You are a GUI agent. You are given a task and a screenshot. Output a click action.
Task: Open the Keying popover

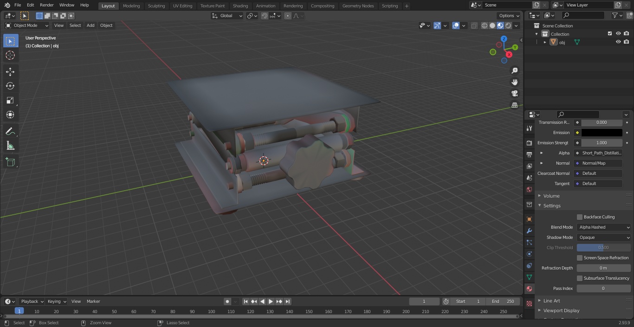click(57, 301)
